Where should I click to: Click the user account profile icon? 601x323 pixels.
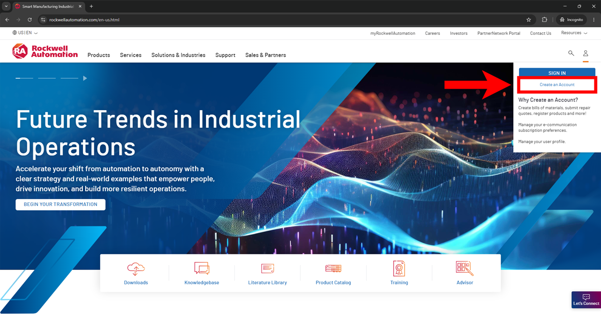[x=585, y=53]
